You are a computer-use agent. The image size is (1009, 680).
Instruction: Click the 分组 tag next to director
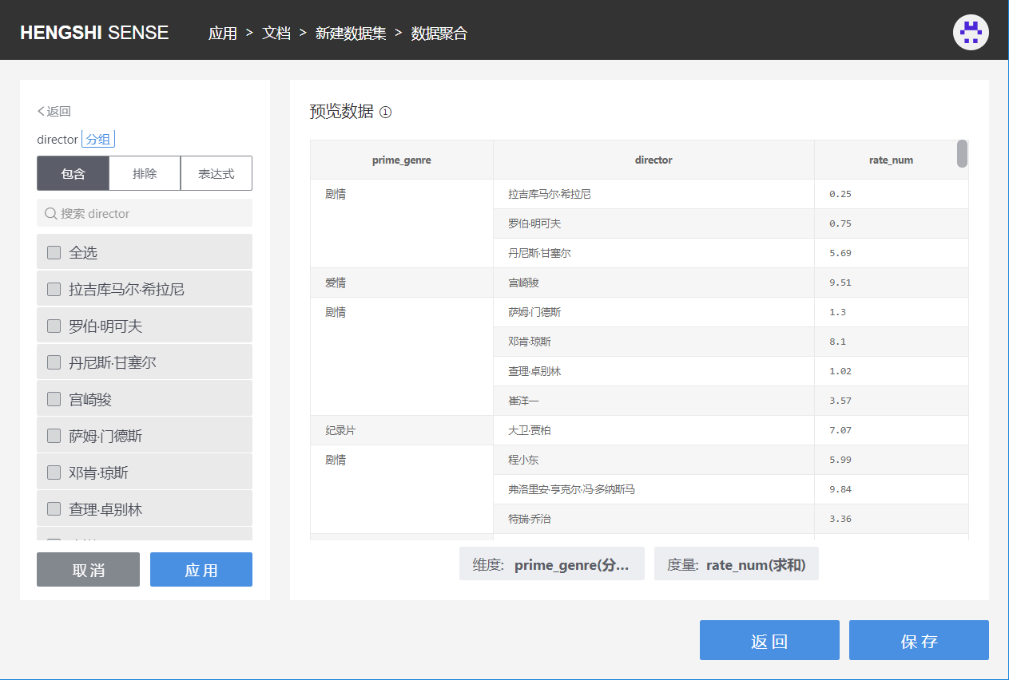point(98,139)
